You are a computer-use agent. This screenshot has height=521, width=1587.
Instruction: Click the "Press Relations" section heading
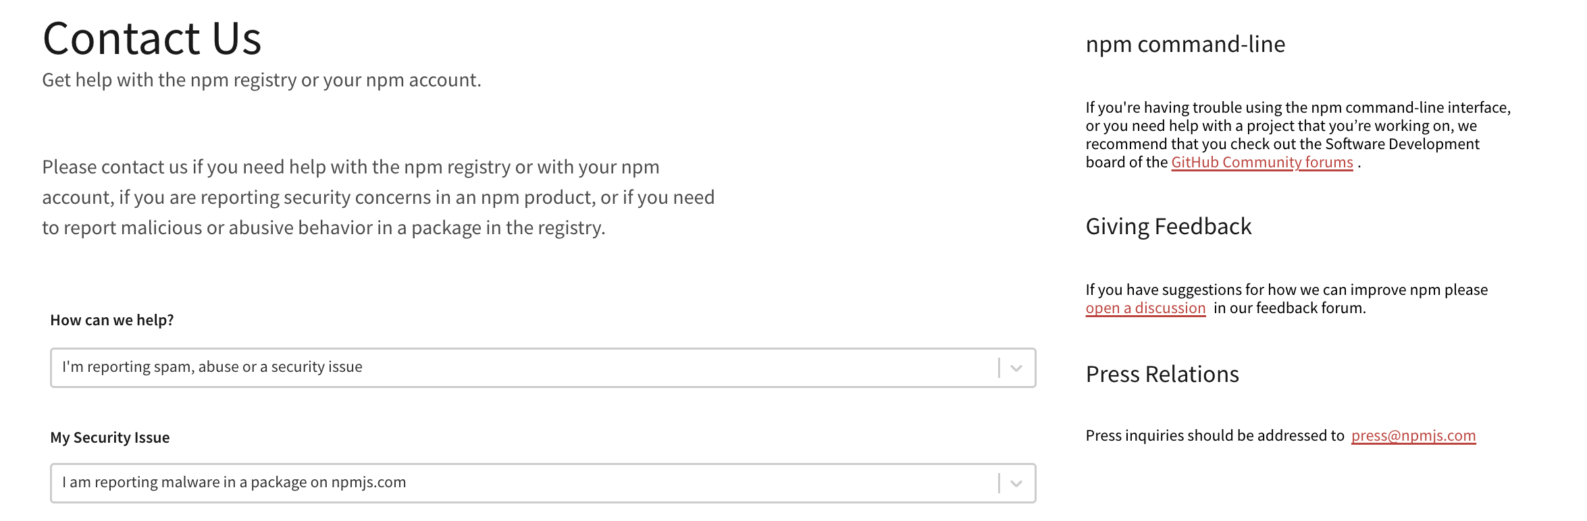(1162, 375)
